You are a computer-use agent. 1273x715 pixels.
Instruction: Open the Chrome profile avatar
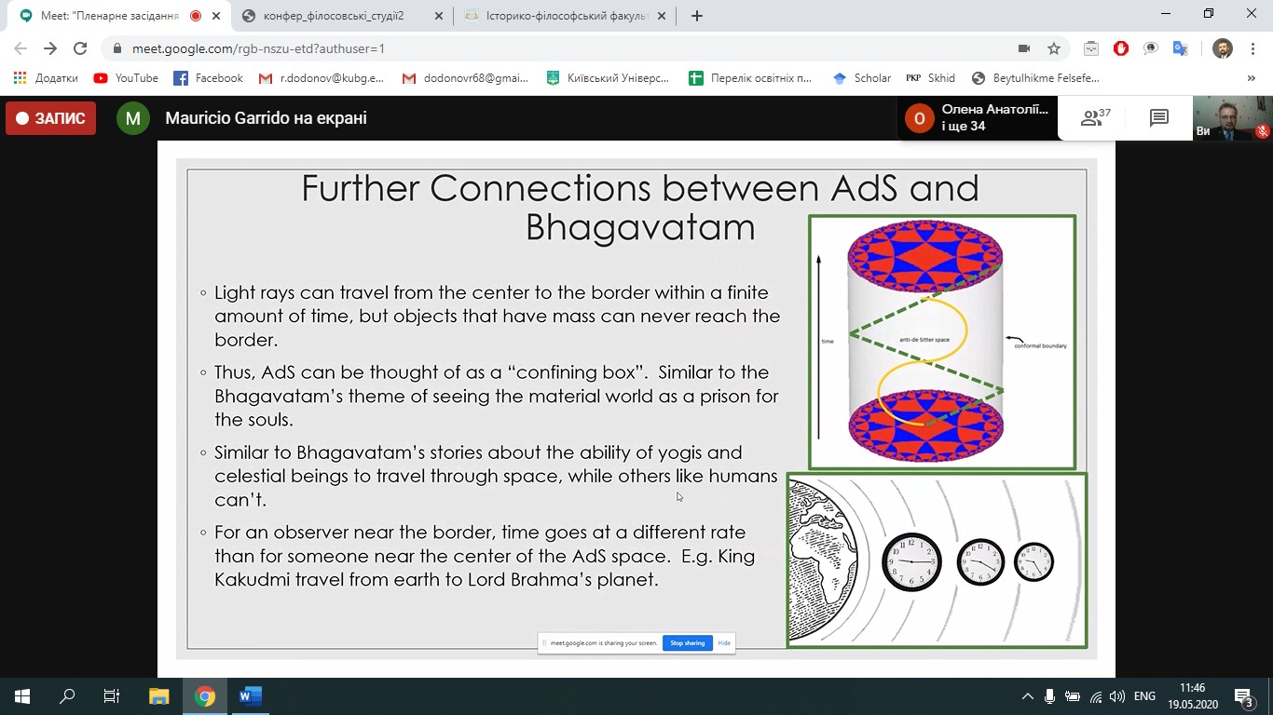pos(1222,48)
